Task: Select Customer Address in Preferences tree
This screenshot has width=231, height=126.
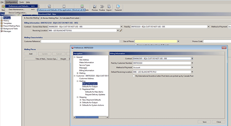Action: pos(86,79)
